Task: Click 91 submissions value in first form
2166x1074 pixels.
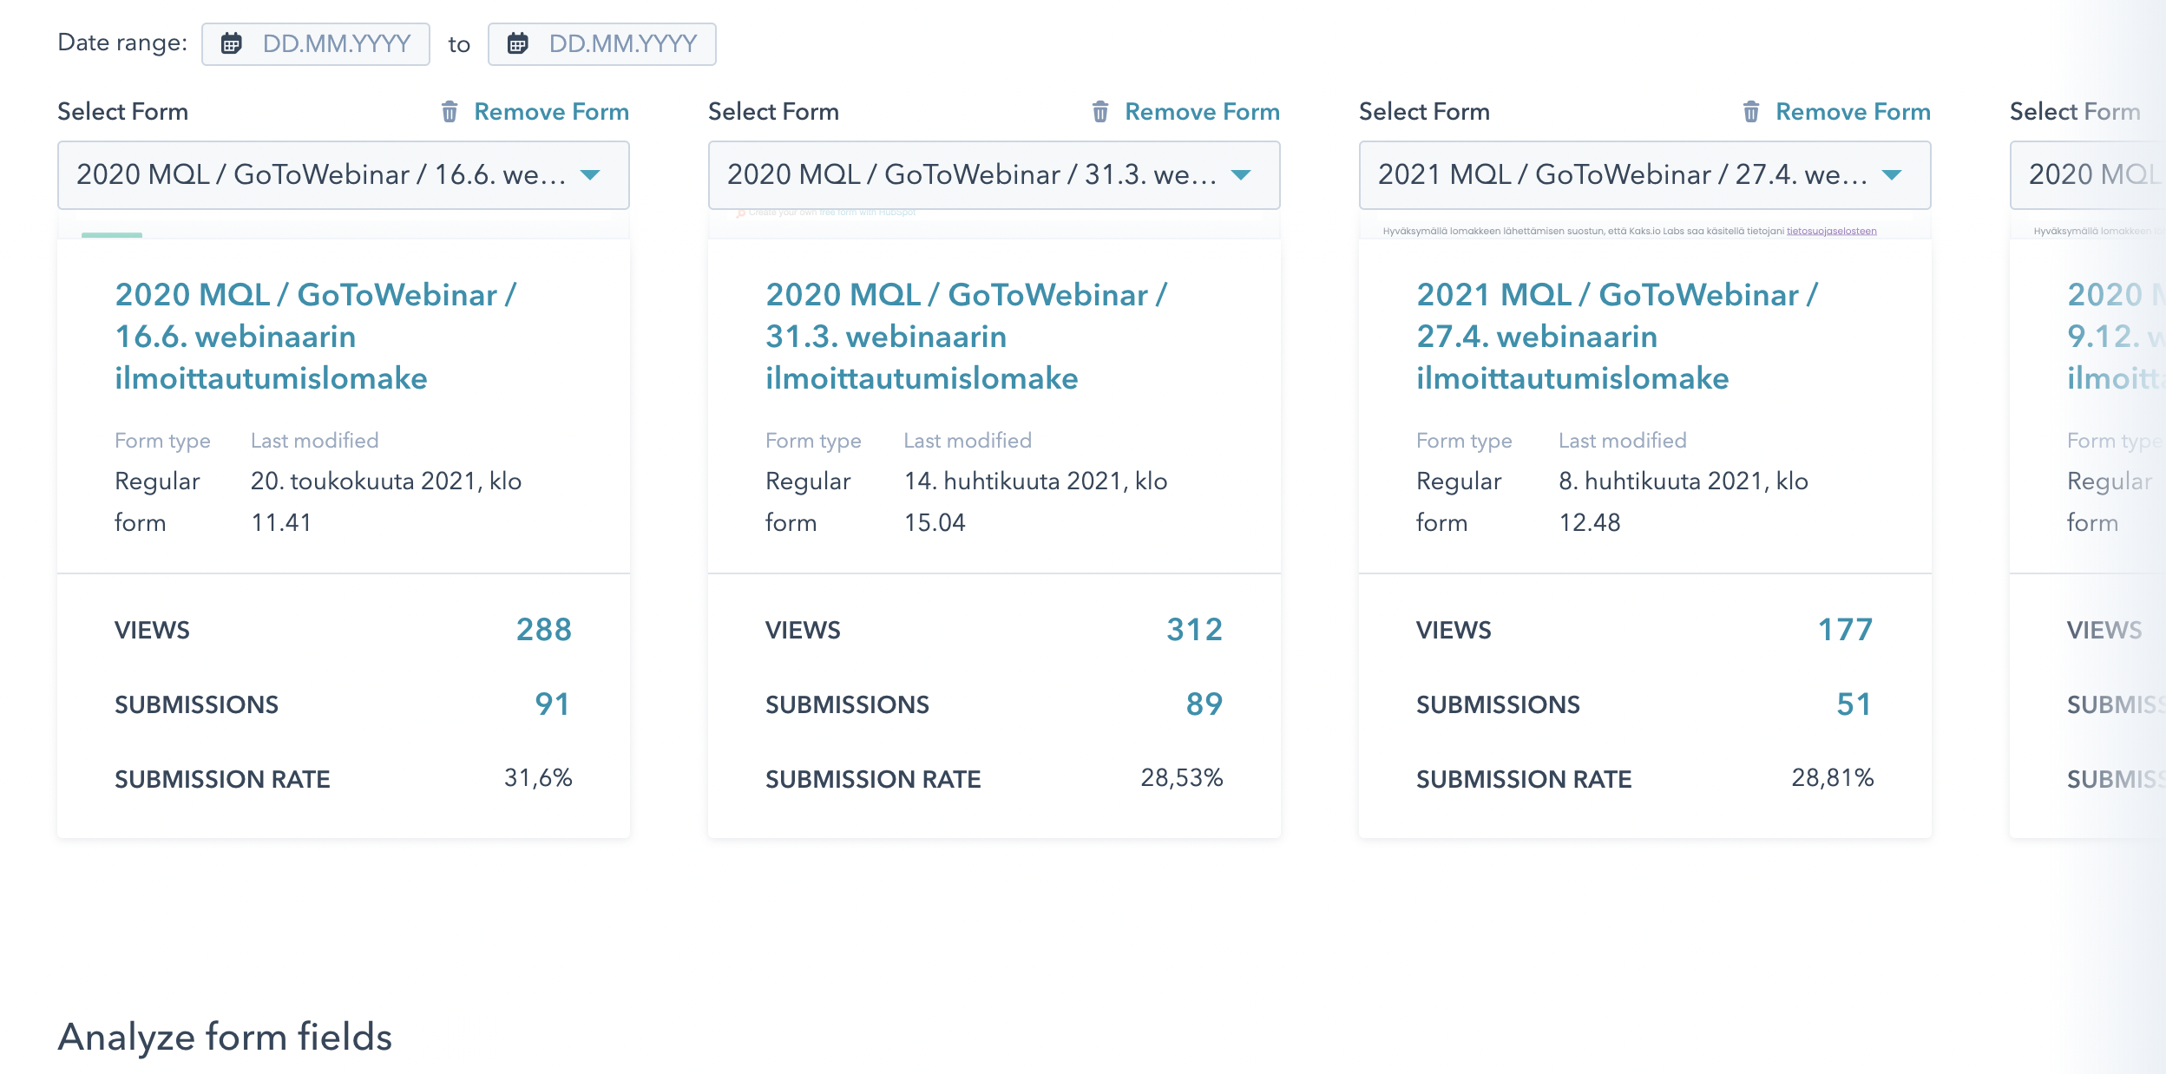Action: pos(557,705)
